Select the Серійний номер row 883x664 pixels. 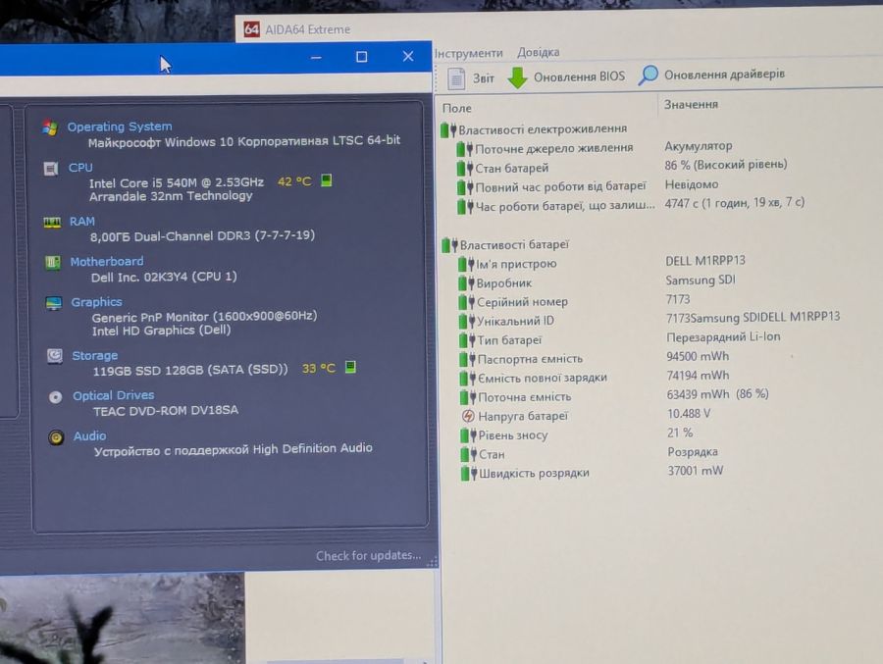point(574,301)
